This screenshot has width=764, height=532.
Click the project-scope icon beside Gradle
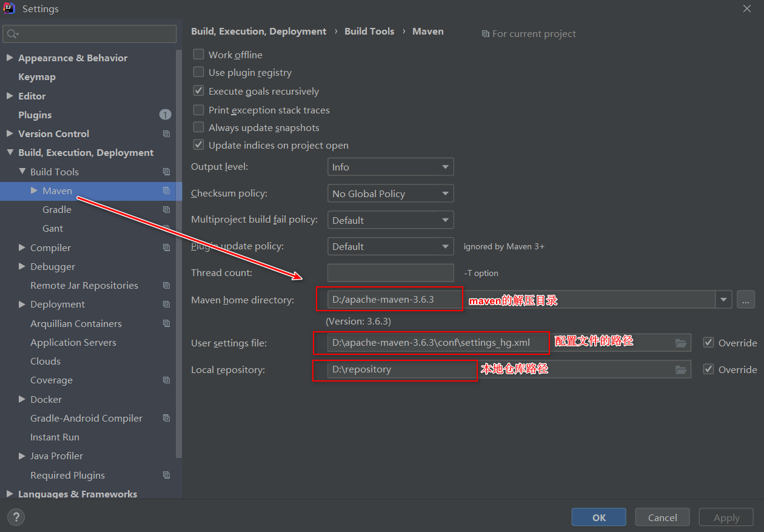point(166,209)
